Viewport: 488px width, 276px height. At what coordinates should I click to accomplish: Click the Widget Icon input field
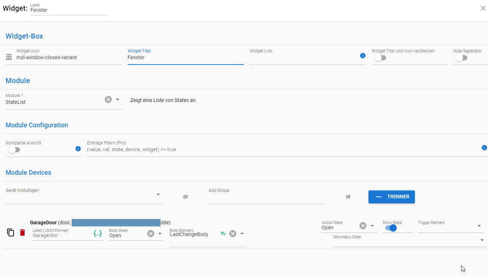(x=69, y=57)
